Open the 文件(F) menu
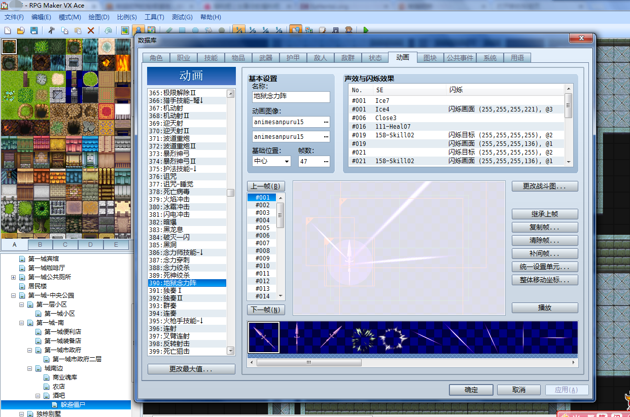The height and width of the screenshot is (417, 630). coord(14,17)
